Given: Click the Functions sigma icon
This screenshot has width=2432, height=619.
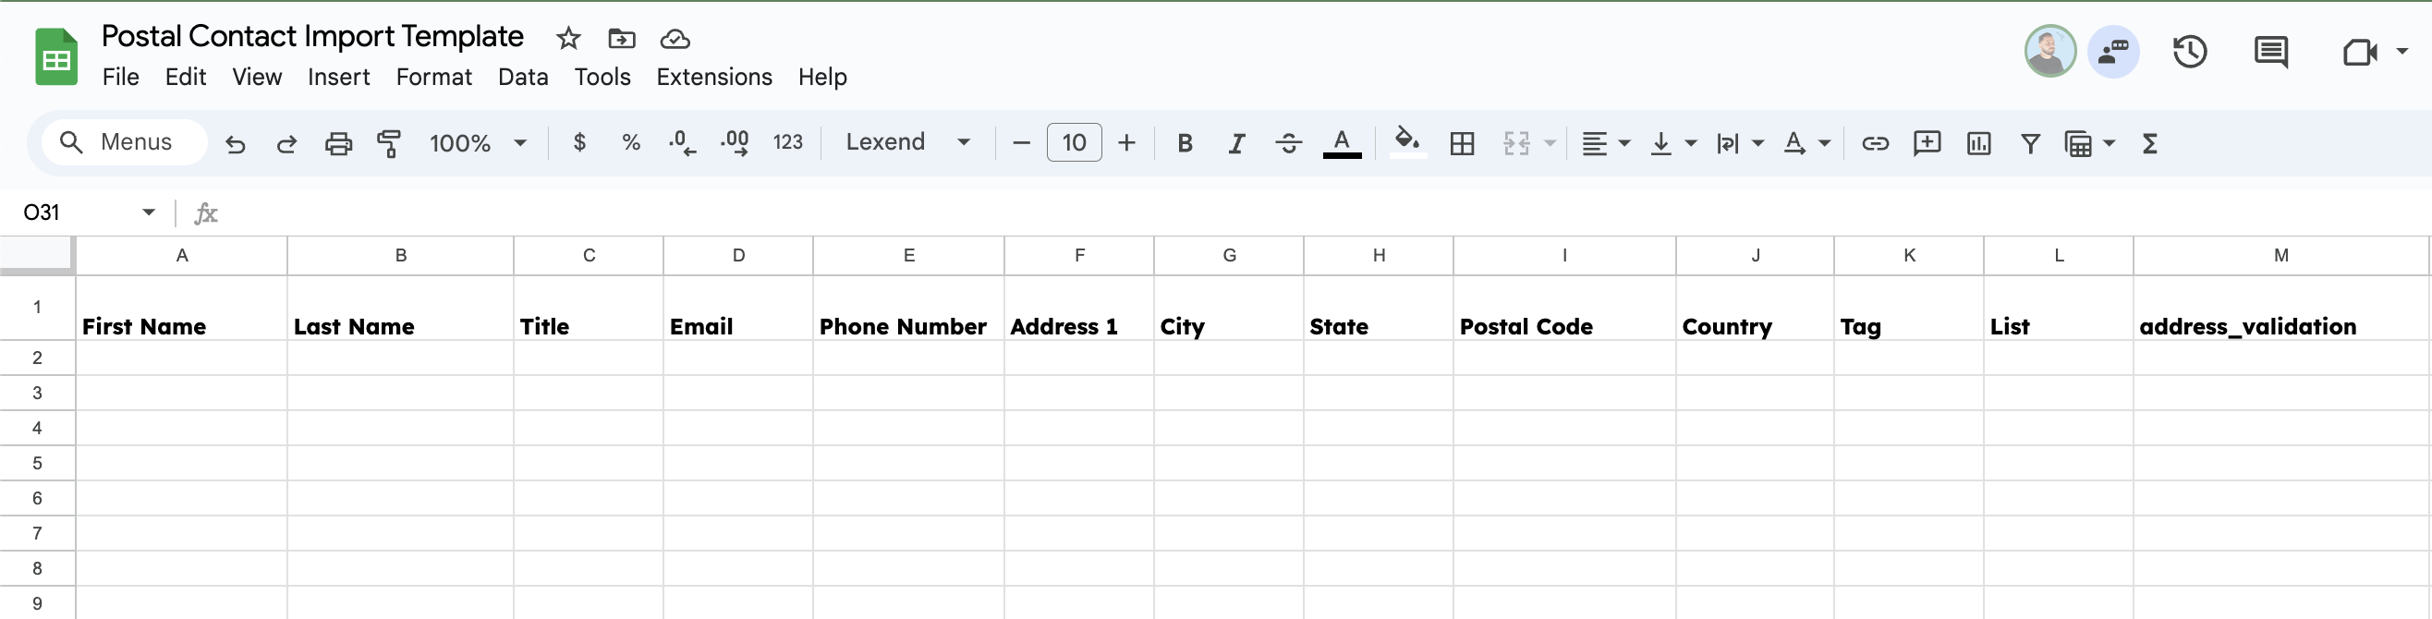Looking at the screenshot, I should [x=2149, y=143].
